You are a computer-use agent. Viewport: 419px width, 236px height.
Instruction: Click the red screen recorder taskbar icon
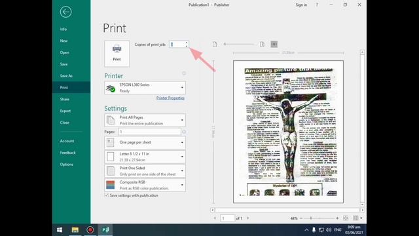point(90,230)
